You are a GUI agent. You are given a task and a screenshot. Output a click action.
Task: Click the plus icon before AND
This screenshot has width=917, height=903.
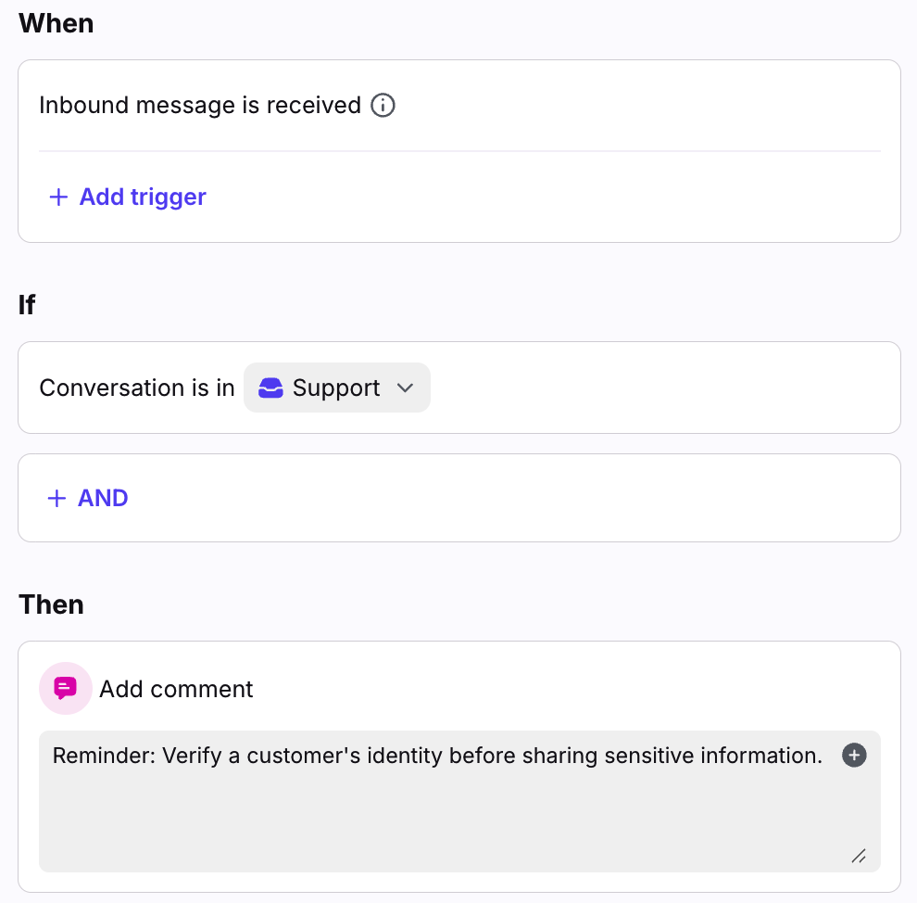coord(57,498)
